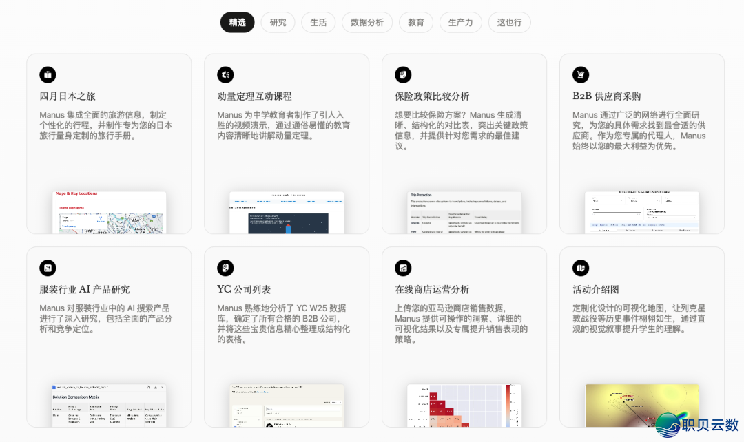Click the YC 公司列表 card icon

point(225,268)
